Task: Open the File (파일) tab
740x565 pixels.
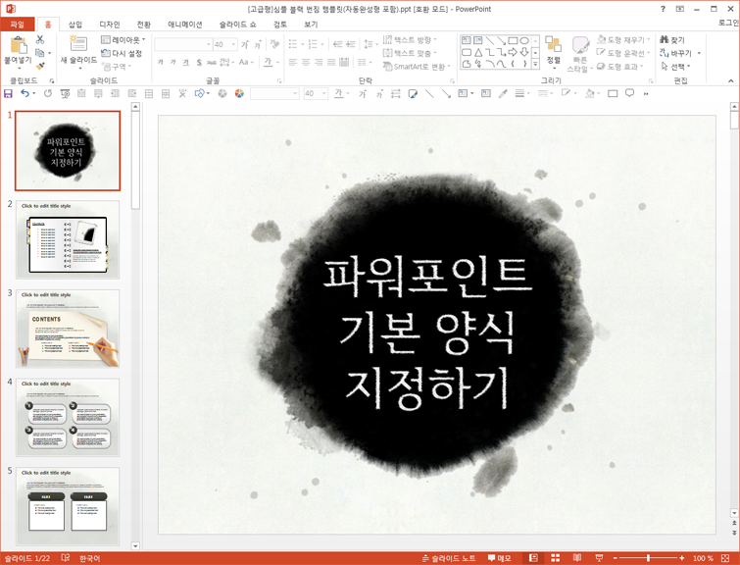Action: coord(18,25)
